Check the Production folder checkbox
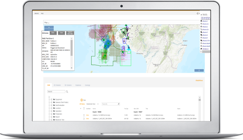The width and height of the screenshot is (243, 140). [52, 114]
